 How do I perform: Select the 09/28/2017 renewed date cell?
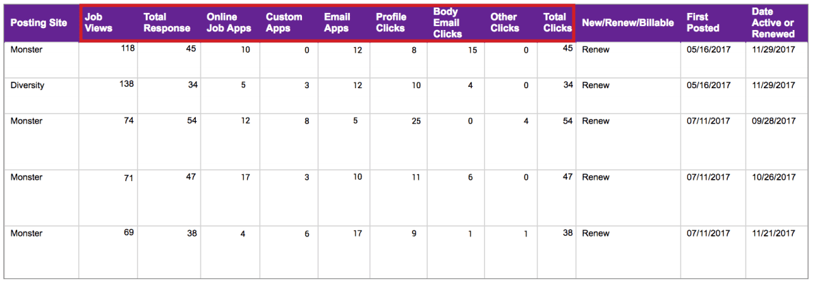pyautogui.click(x=773, y=121)
